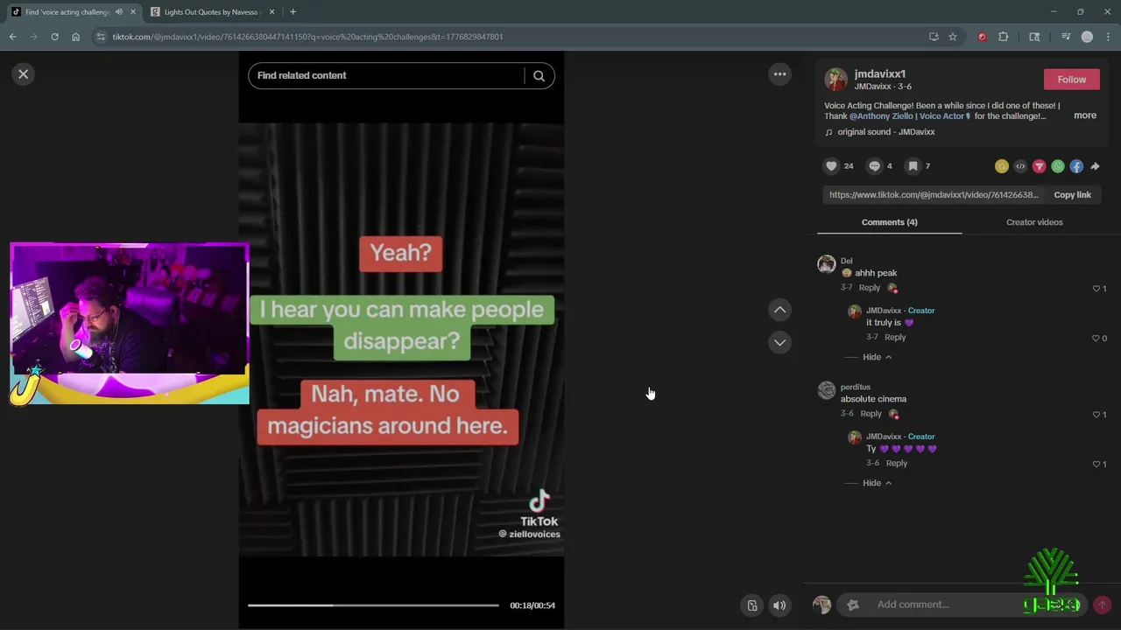The width and height of the screenshot is (1121, 630).
Task: Mute the TikTok tab audio icon
Action: [119, 12]
